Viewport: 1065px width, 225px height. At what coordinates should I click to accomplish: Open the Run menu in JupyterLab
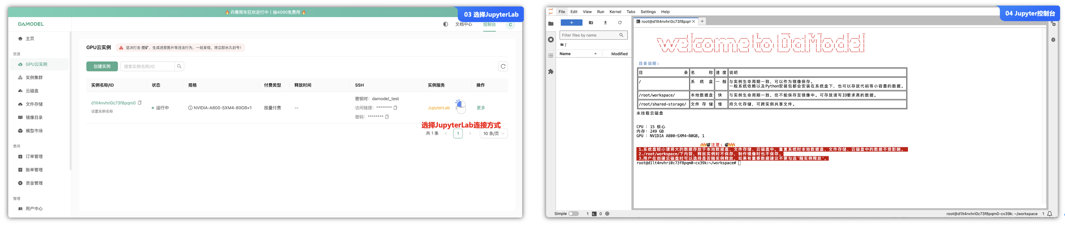(600, 12)
